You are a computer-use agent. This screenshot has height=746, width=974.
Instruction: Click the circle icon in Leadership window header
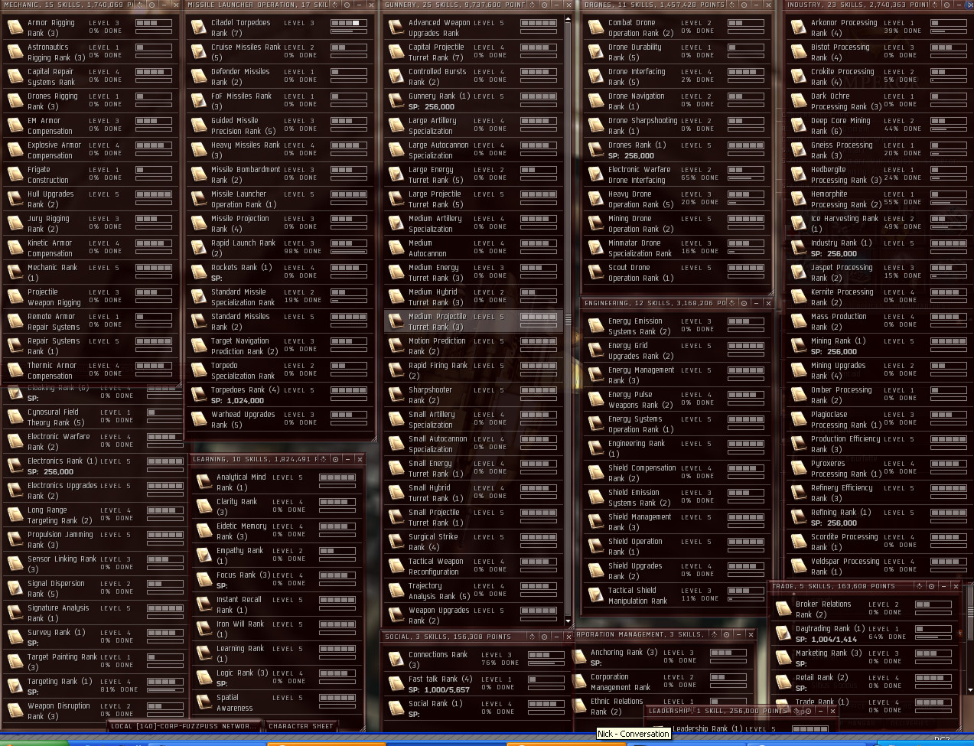[x=809, y=711]
